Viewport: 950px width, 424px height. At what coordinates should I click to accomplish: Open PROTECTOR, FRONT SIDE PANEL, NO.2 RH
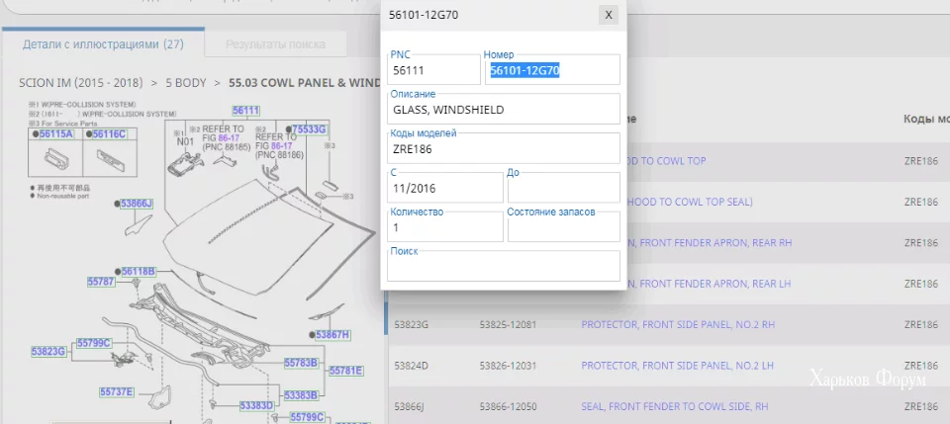pos(678,325)
